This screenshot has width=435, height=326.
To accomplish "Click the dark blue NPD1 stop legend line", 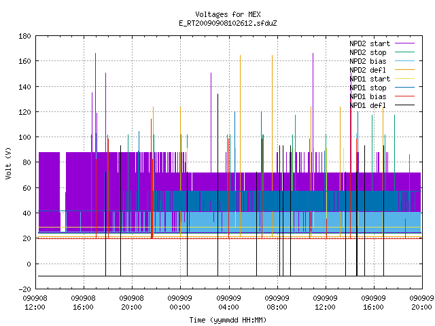I will click(x=405, y=88).
